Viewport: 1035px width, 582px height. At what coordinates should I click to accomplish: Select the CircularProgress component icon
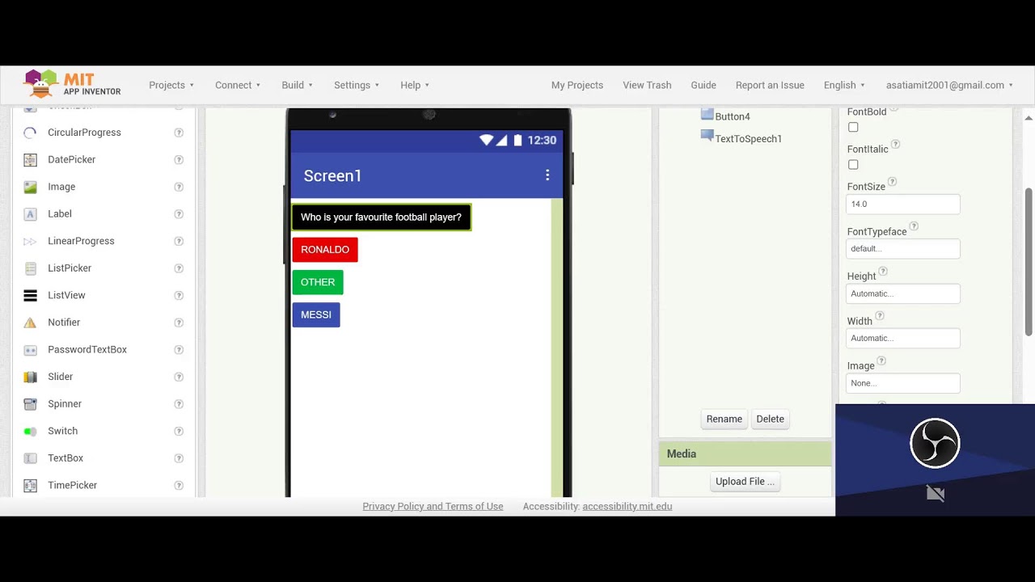pyautogui.click(x=30, y=133)
